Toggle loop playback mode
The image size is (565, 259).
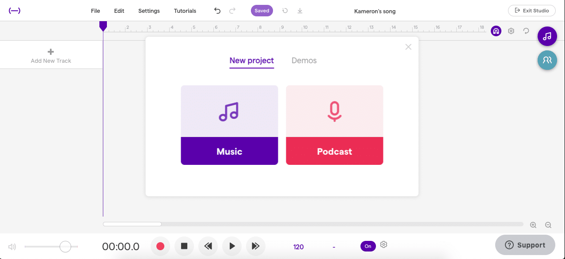(526, 31)
